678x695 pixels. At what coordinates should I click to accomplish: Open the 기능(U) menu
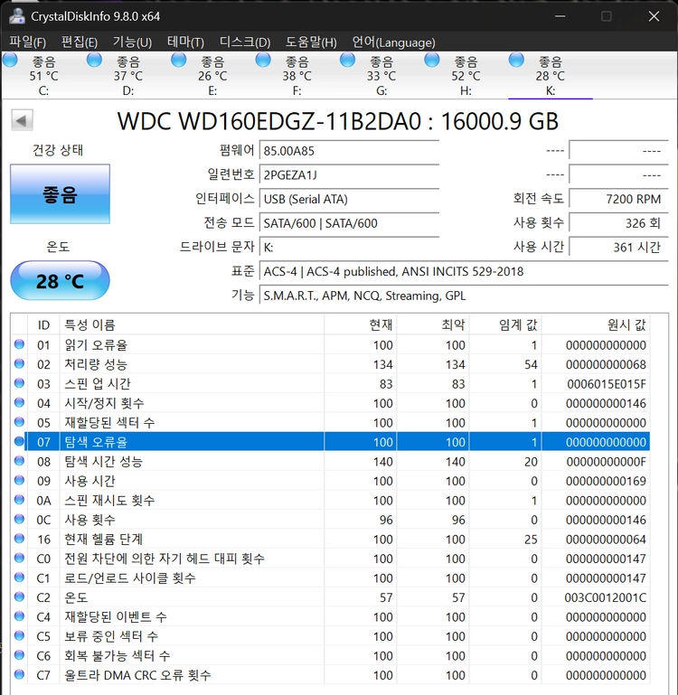(x=132, y=42)
